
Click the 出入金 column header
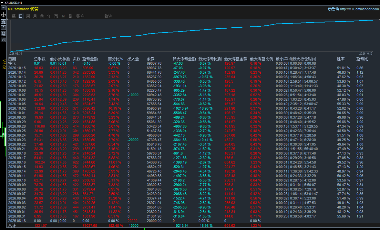[133, 59]
